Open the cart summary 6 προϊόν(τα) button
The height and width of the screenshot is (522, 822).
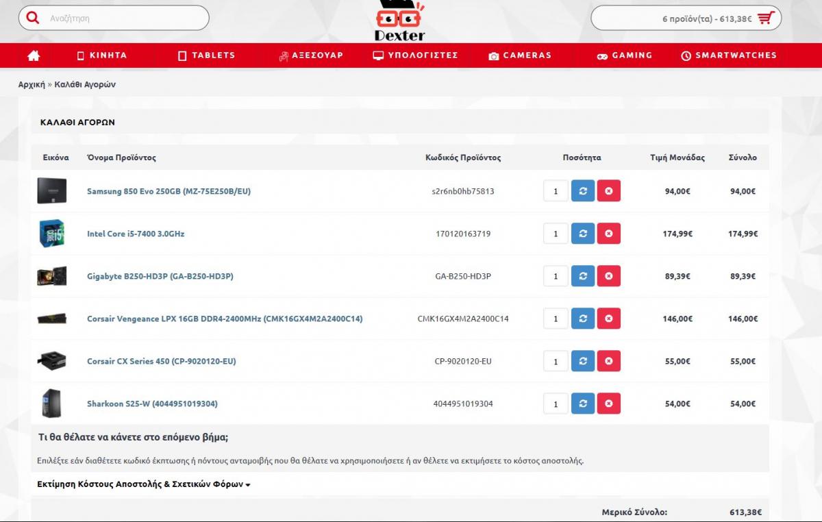(x=686, y=18)
